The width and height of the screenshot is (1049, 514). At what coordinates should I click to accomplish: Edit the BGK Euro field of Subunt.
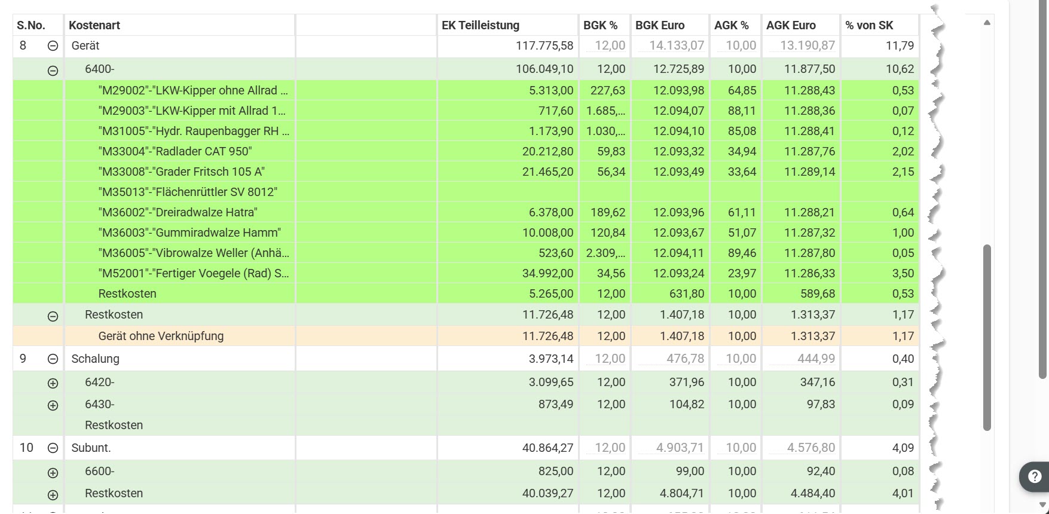[669, 448]
